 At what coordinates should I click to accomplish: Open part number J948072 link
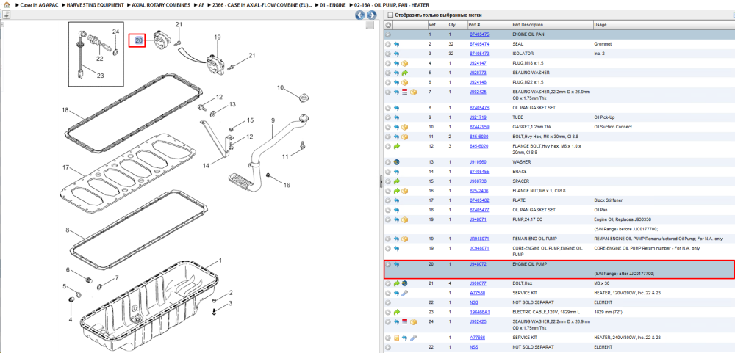click(x=478, y=264)
